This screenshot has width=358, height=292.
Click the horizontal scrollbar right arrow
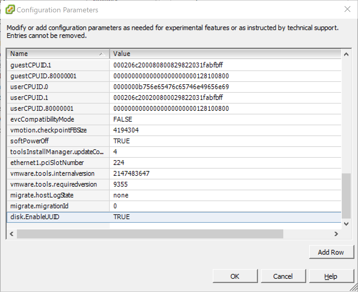[x=336, y=234]
